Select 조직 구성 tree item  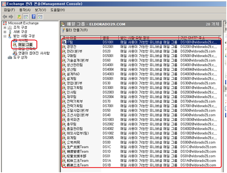click(20, 27)
